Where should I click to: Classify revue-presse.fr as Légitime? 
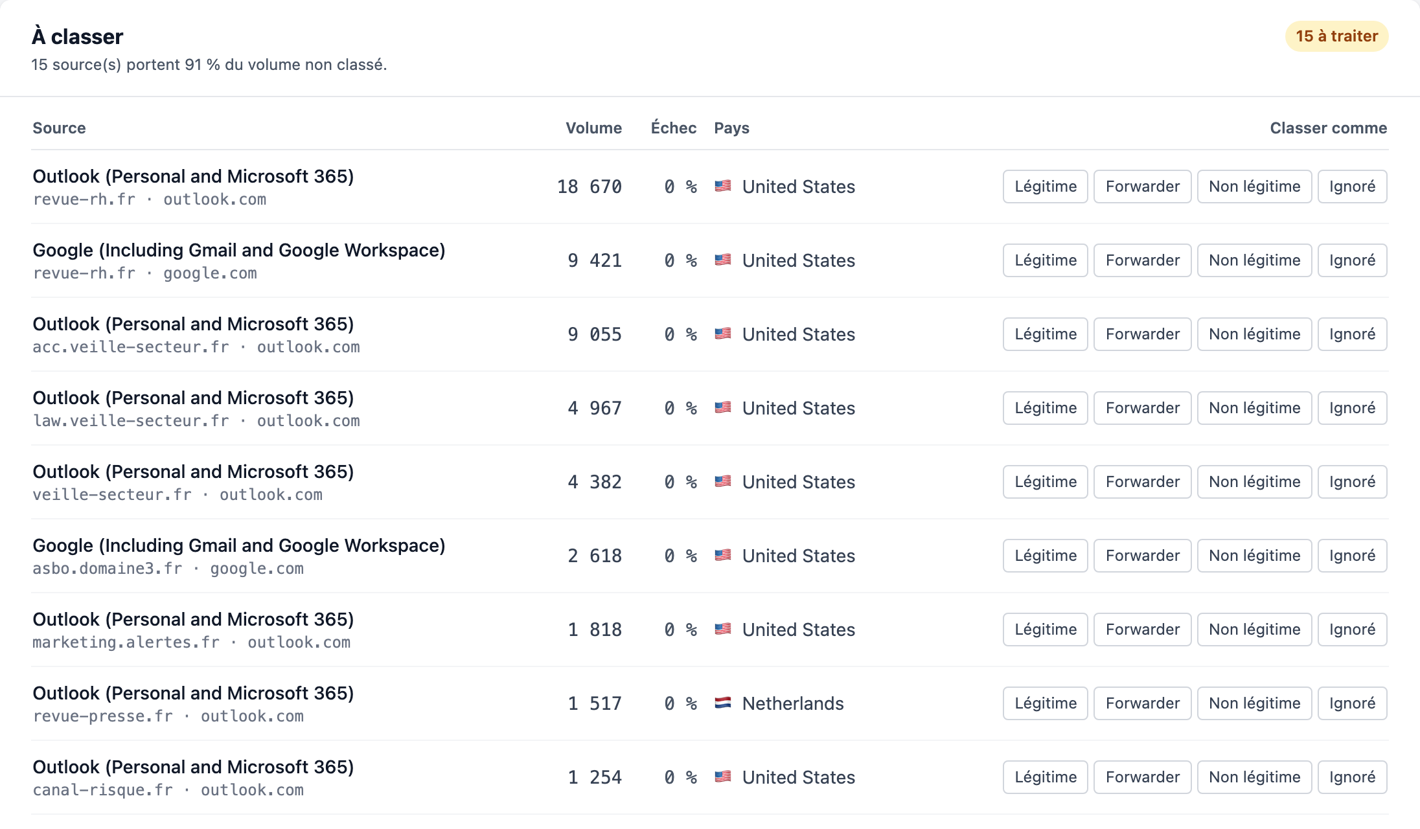[x=1045, y=703]
